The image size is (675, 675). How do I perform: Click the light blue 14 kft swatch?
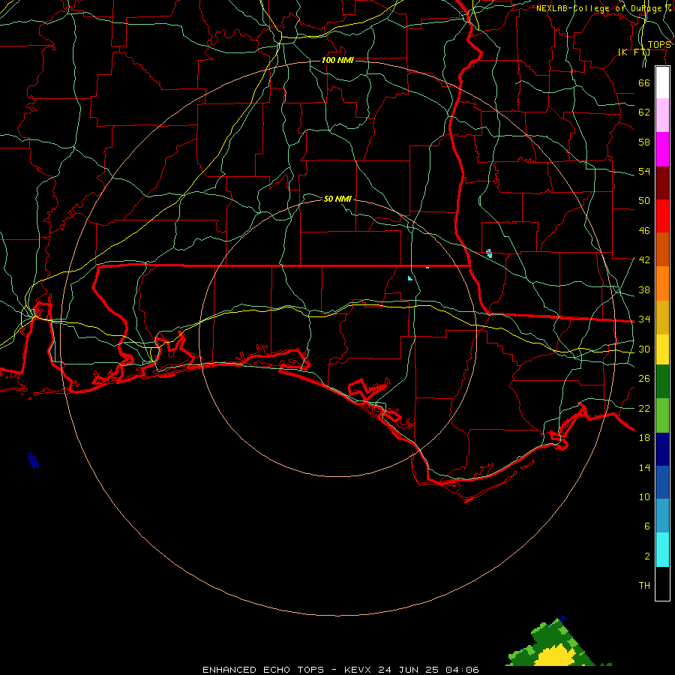662,516
